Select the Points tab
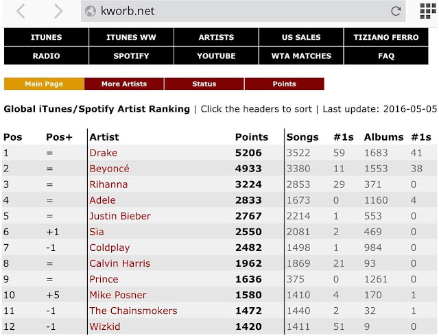The image size is (439, 336). [284, 84]
